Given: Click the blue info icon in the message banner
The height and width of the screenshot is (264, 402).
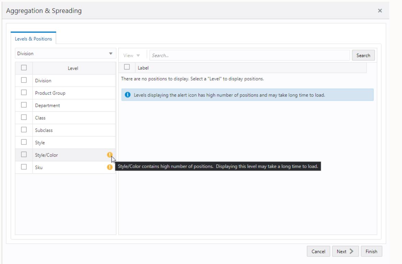Looking at the screenshot, I should coord(127,95).
